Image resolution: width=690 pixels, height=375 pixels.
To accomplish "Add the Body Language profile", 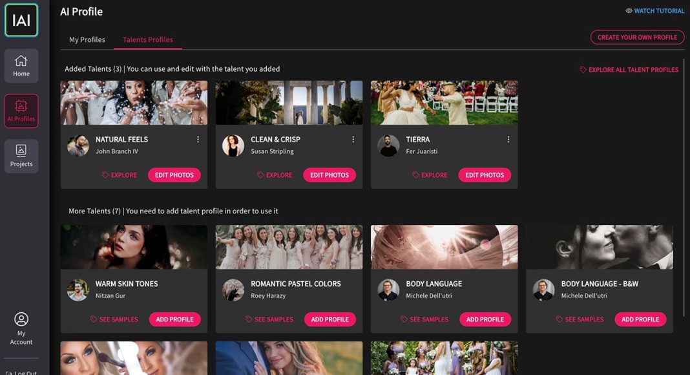I will pos(485,319).
